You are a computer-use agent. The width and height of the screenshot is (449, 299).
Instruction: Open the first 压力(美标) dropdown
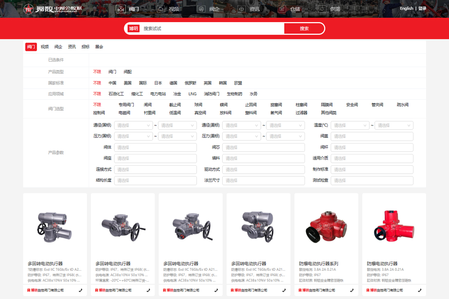[x=241, y=136]
